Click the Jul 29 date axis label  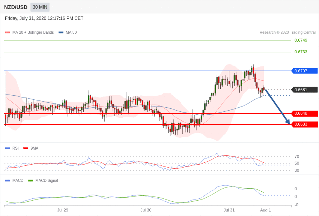pyautogui.click(x=63, y=210)
